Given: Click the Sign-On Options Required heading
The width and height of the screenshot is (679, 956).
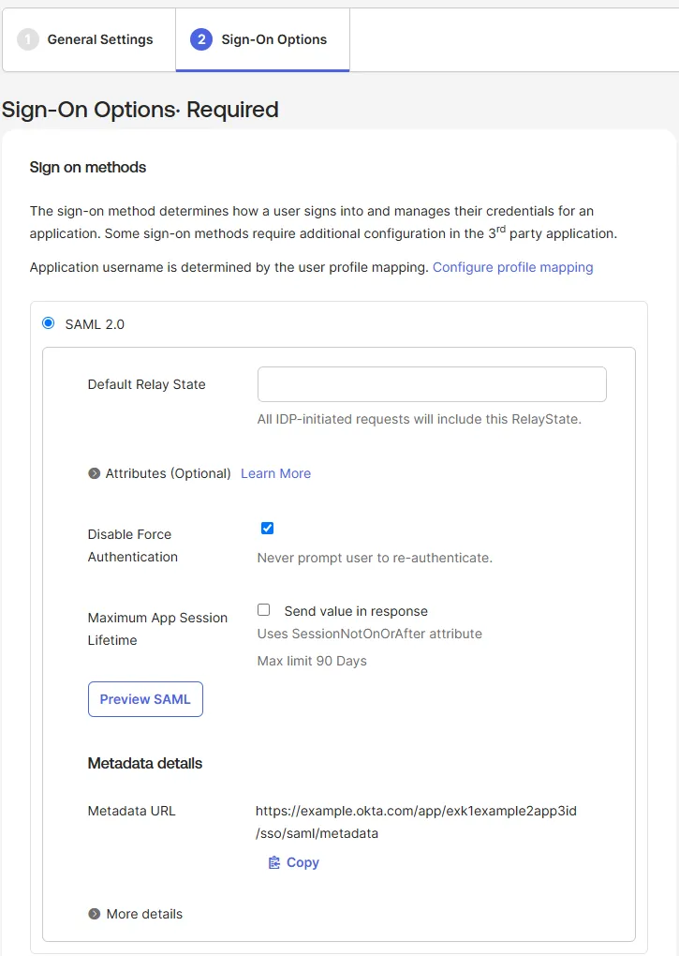Looking at the screenshot, I should (140, 110).
